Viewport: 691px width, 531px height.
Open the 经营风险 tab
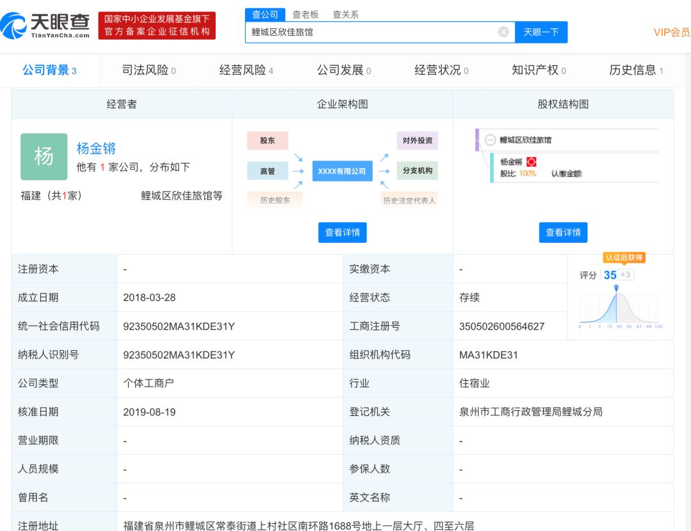click(x=246, y=70)
